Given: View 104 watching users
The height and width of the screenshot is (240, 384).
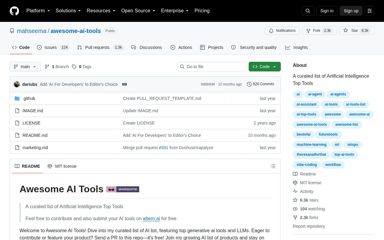Looking at the screenshot, I should click(309, 209).
